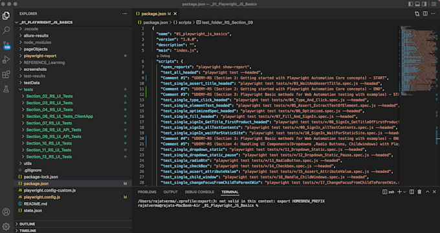Screen dimensions: 440x233
Task: Open the Extensions view
Action: click(x=6, y=74)
